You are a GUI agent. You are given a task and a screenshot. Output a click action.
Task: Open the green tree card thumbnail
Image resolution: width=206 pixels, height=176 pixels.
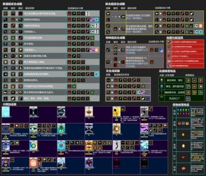61,128
